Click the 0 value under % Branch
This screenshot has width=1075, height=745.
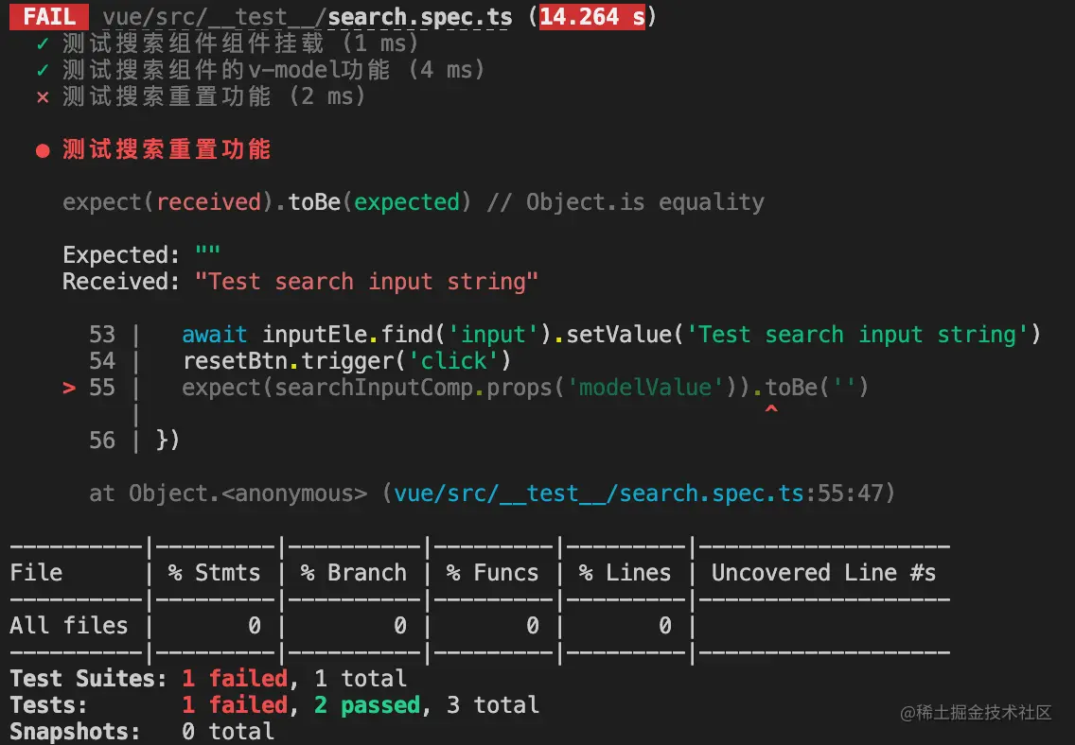400,625
